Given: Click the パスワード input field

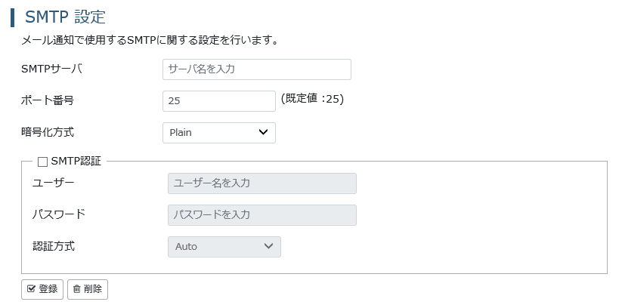Looking at the screenshot, I should tap(262, 215).
